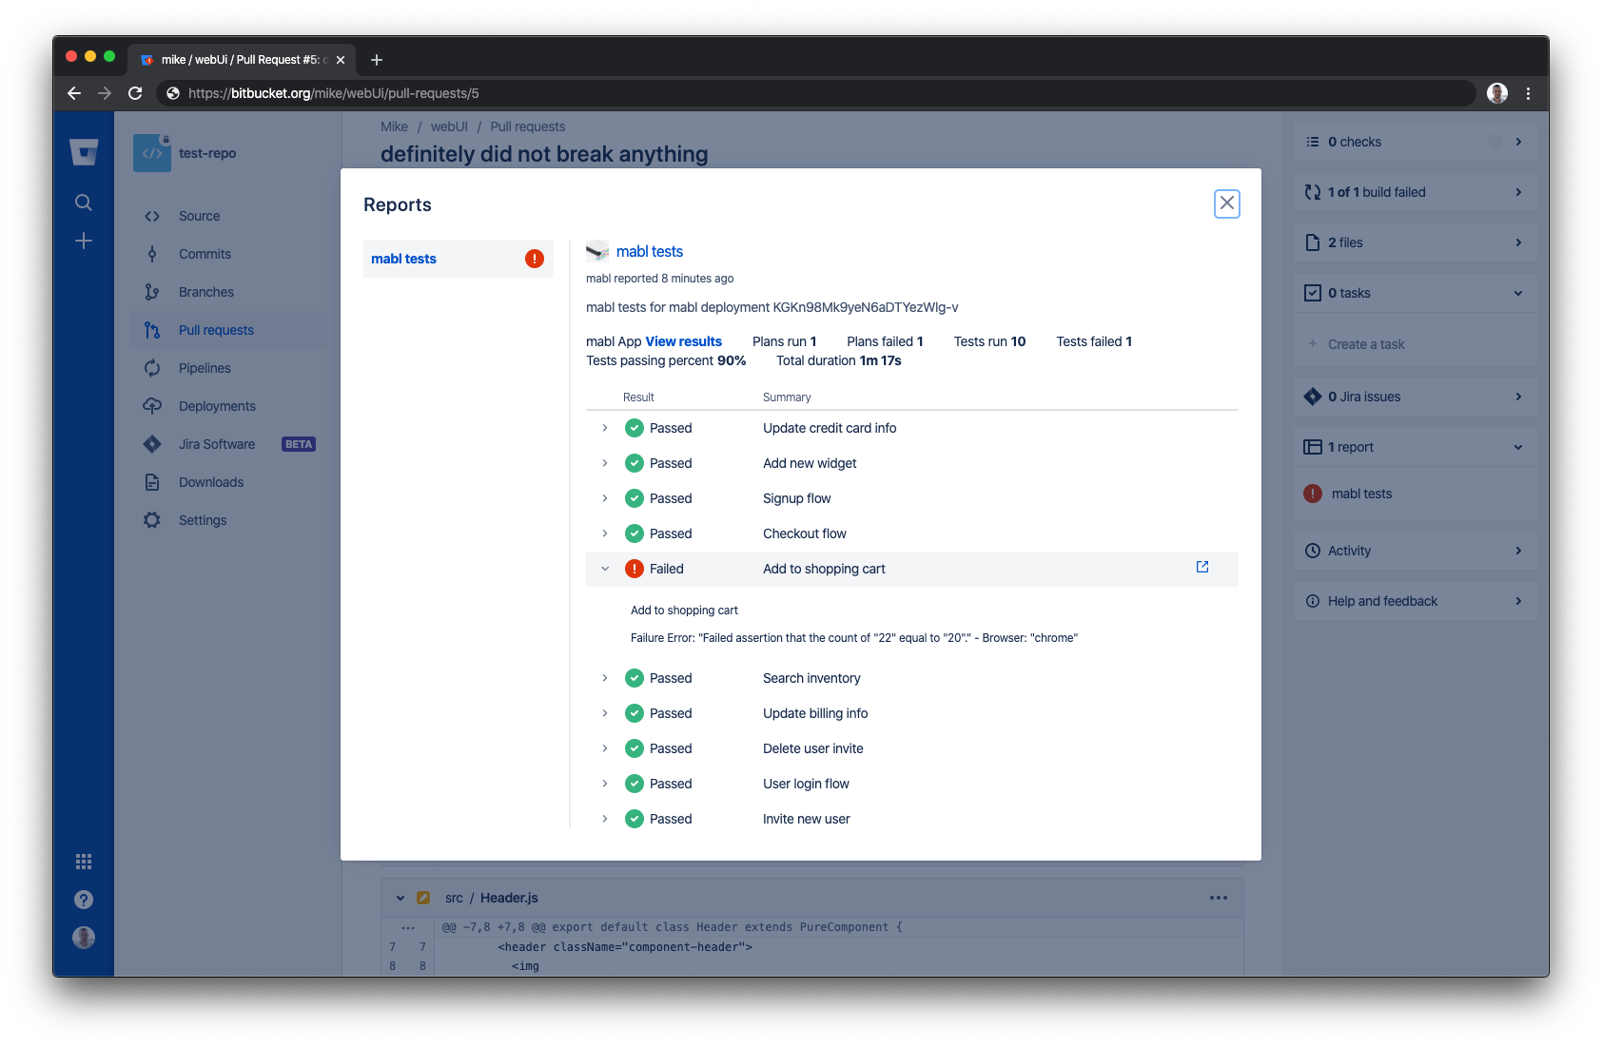Click the user avatar in left sidebar
1602x1047 pixels.
(x=84, y=938)
